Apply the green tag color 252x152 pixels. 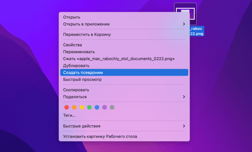(x=89, y=107)
